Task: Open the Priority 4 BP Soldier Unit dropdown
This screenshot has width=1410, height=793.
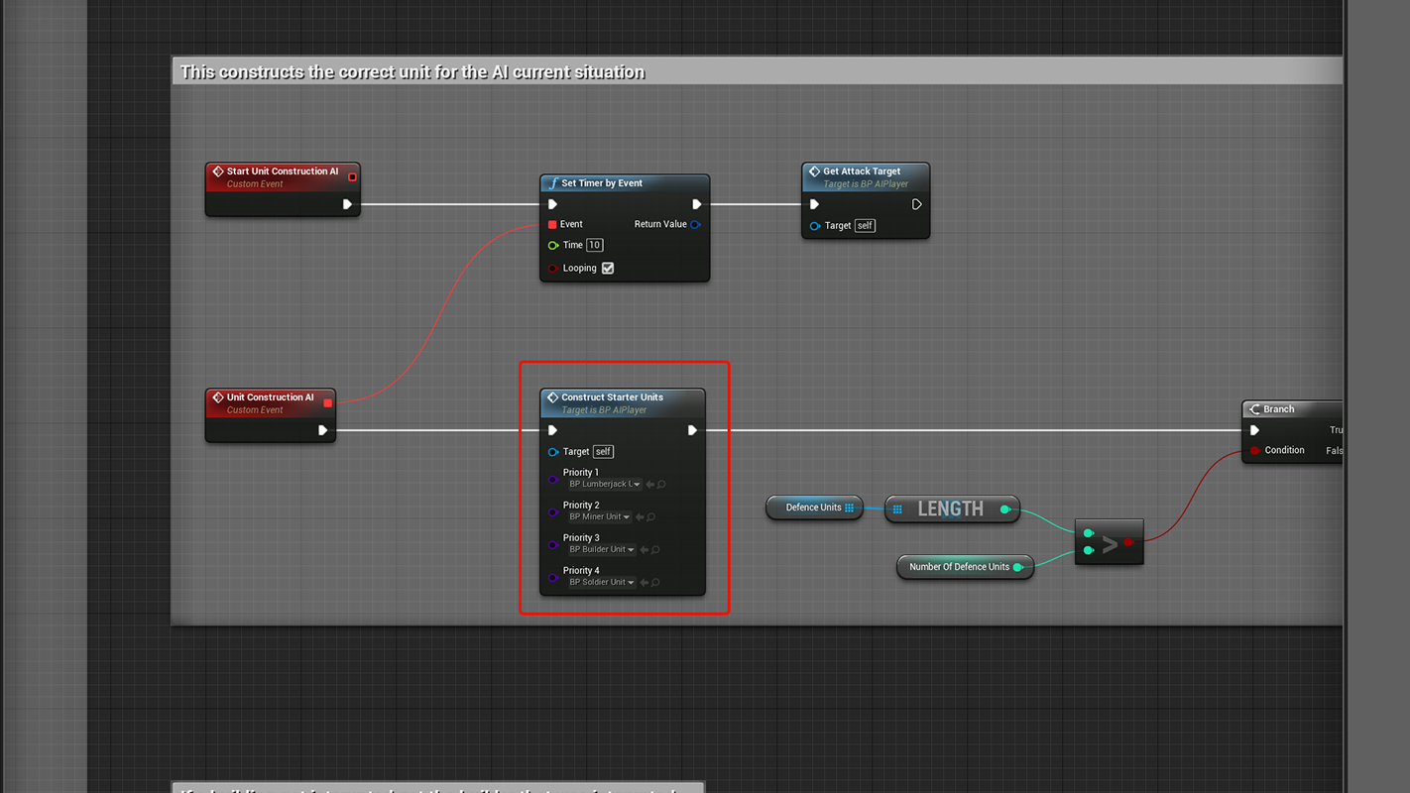Action: [601, 583]
